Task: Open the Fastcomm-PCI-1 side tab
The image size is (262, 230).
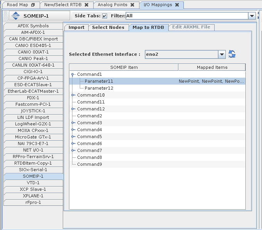Action: click(33, 104)
